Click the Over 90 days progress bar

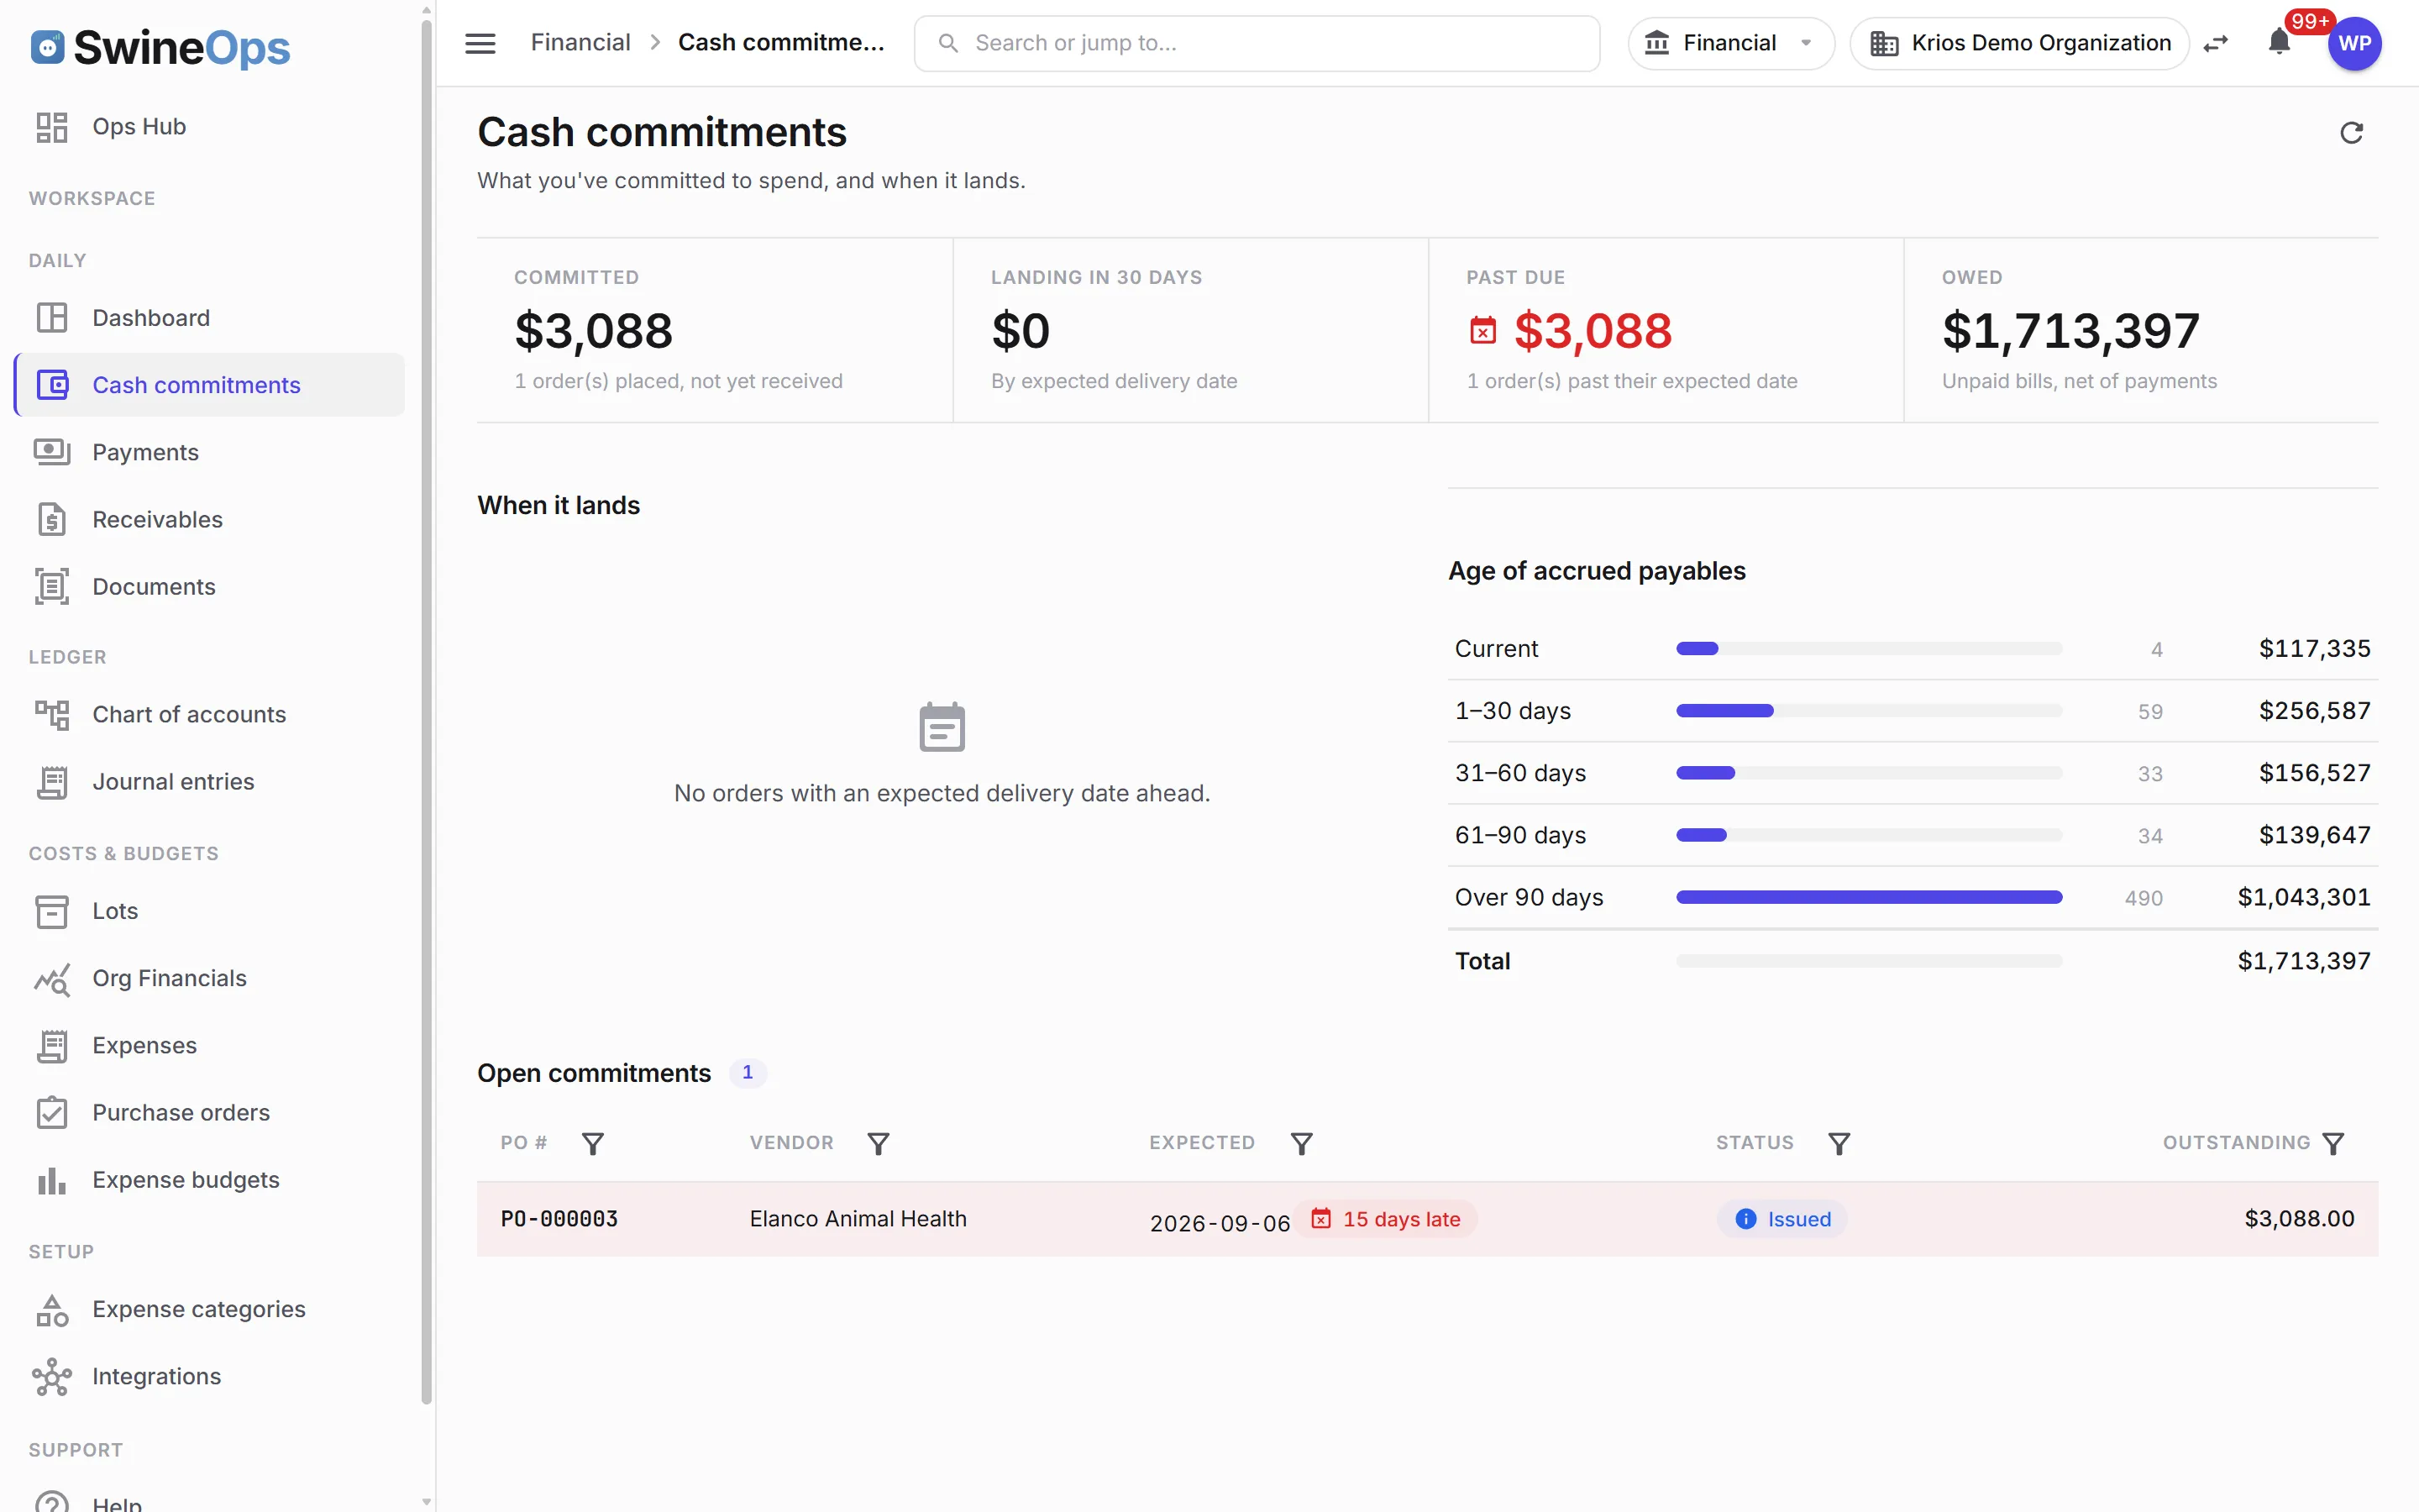click(1869, 897)
